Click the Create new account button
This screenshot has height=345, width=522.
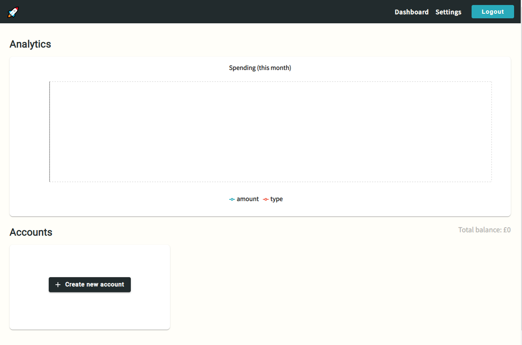pyautogui.click(x=90, y=285)
